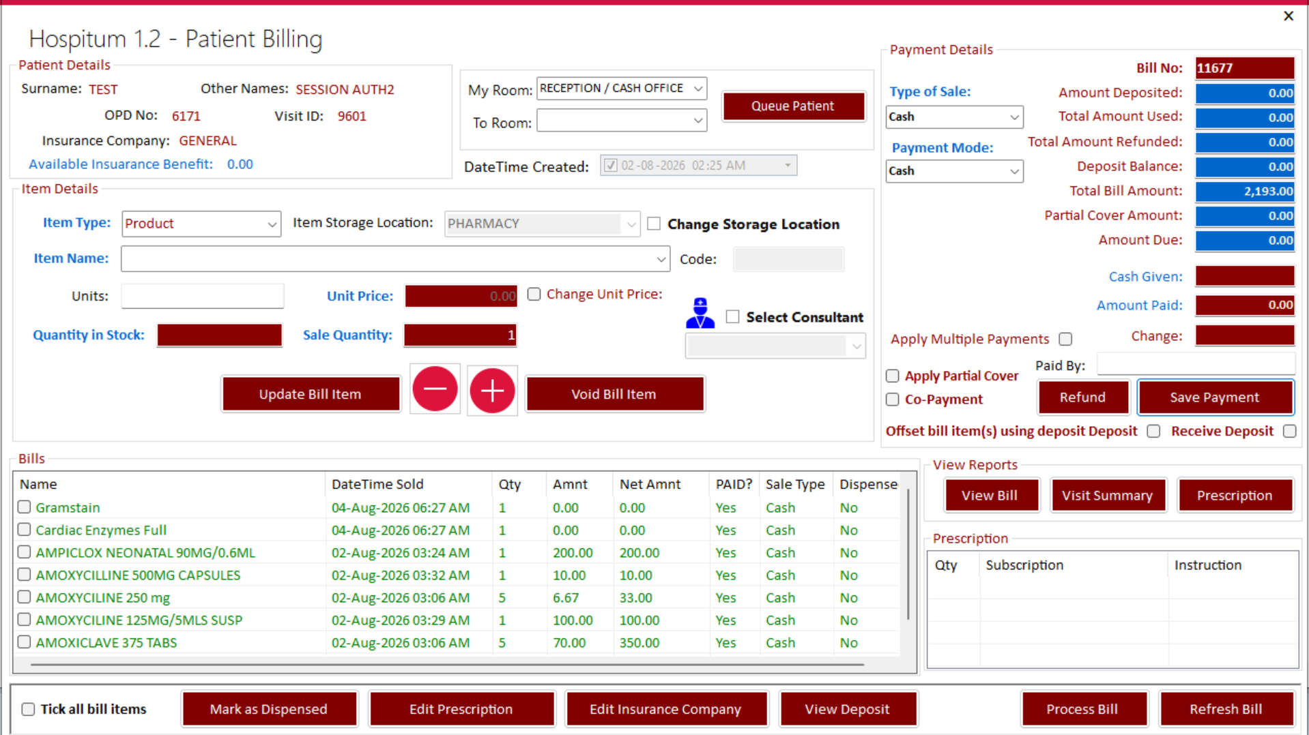Open the Type of Sale dropdown
Screen dimensions: 1309x735
click(1014, 117)
